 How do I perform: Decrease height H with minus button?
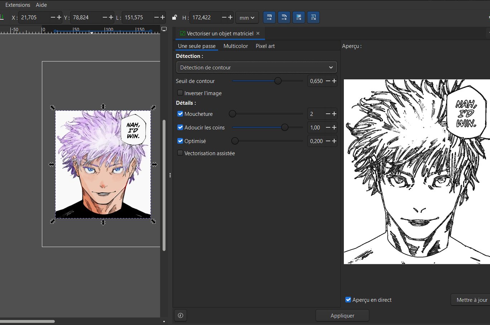[x=224, y=17]
